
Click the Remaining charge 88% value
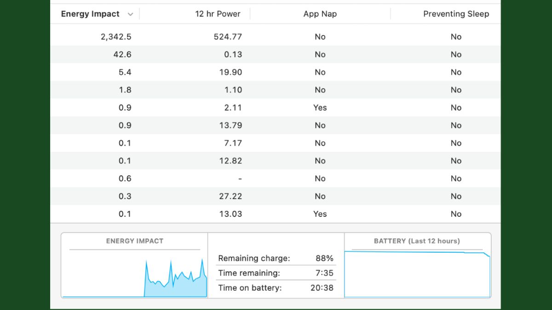click(324, 259)
